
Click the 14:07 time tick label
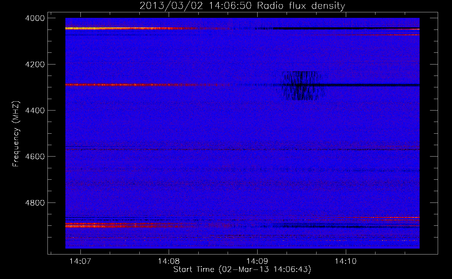(x=80, y=261)
